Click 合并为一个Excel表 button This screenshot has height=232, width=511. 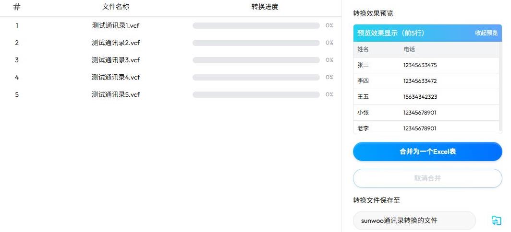[x=427, y=151]
